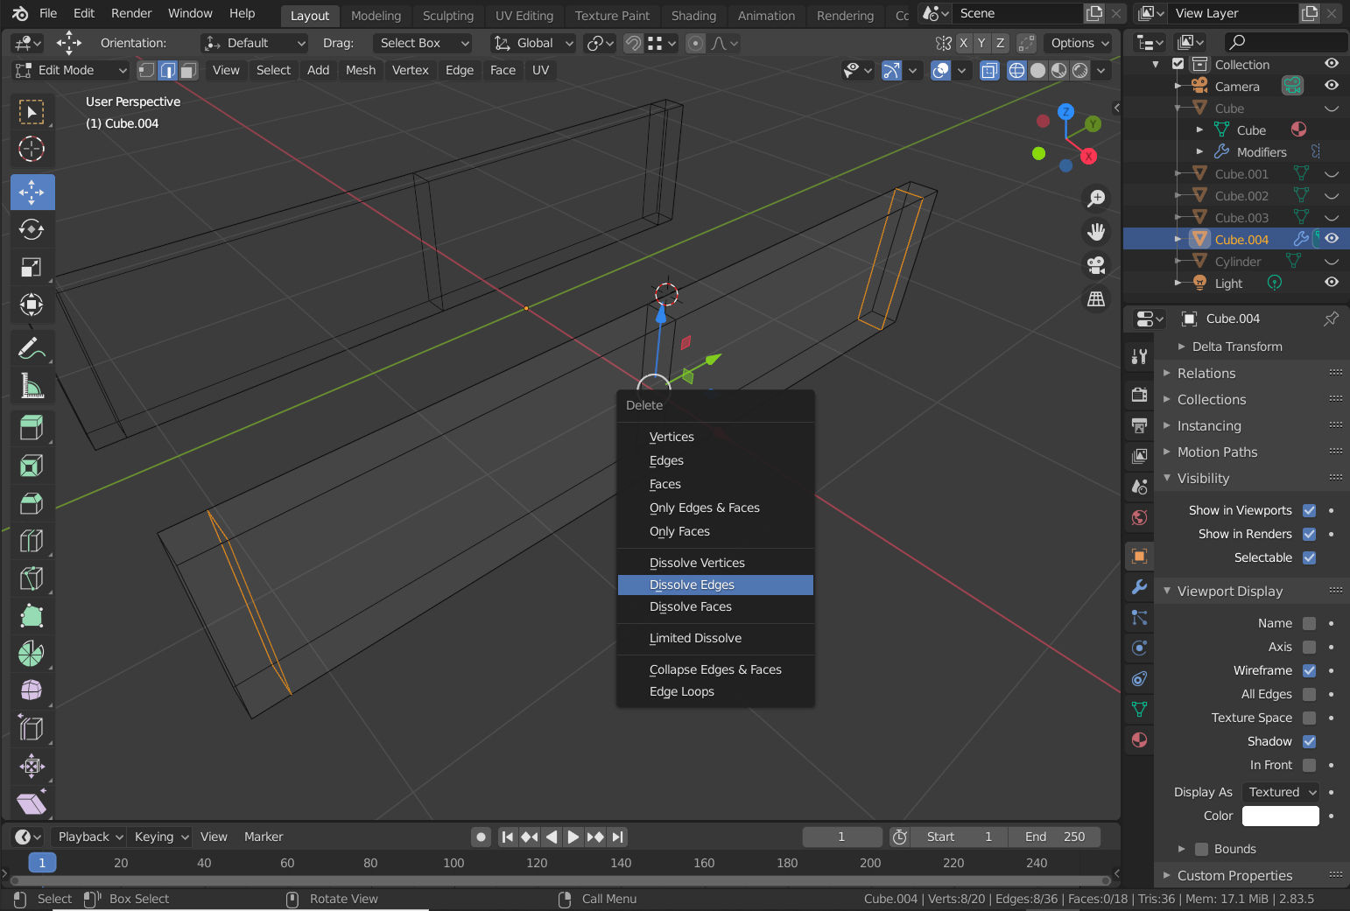1350x911 pixels.
Task: Activate the Scale tool
Action: click(32, 267)
